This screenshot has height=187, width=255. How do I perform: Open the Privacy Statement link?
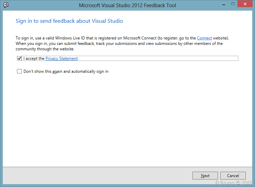[62, 58]
